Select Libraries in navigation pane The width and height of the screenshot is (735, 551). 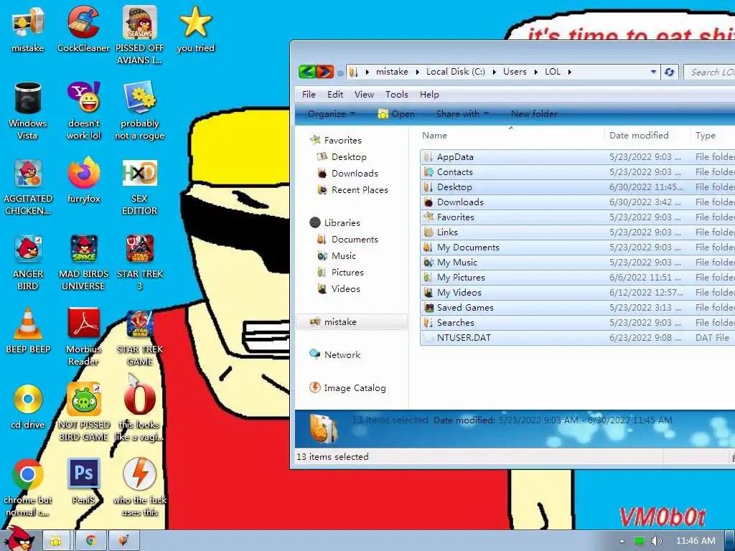(335, 223)
